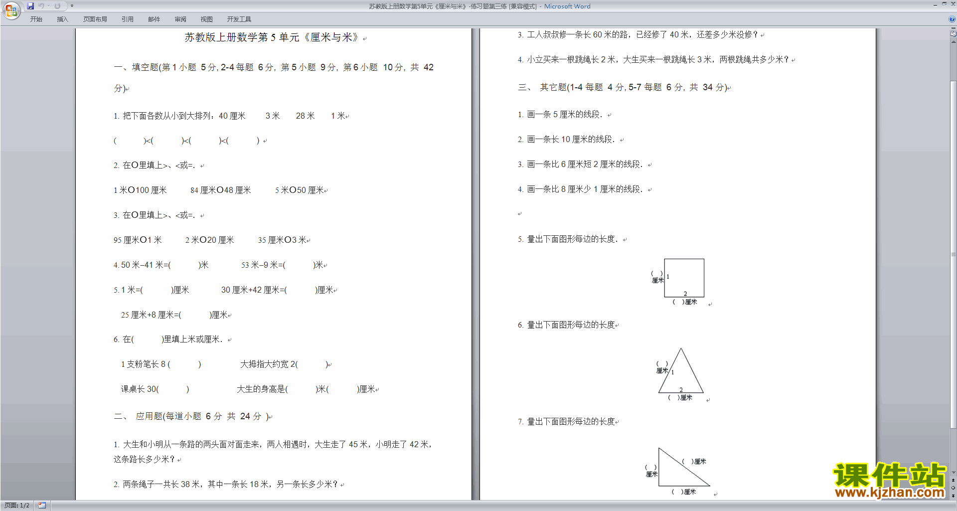Select the 邮件 ribbon tab
The image size is (957, 511).
(154, 19)
